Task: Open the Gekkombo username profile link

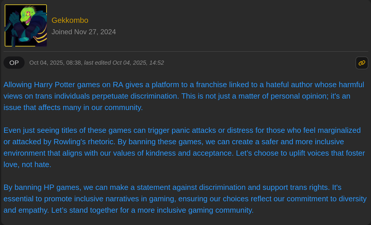Action: (70, 20)
